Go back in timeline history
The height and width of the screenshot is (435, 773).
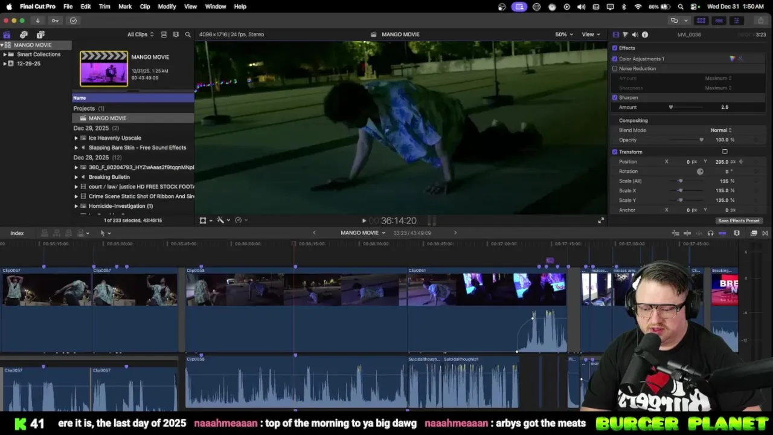(x=313, y=233)
